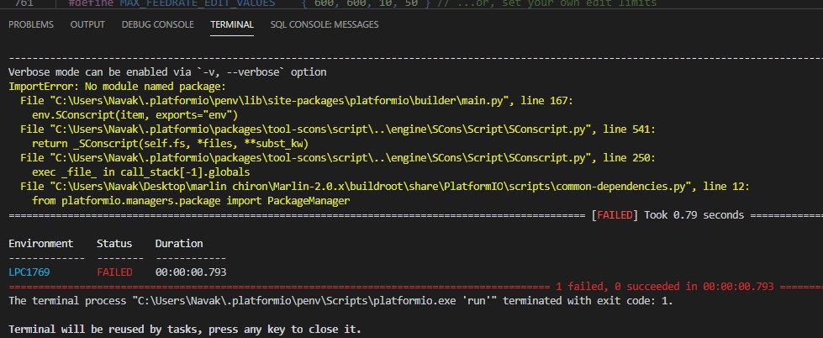Open SQL CONSOLE: MESSAGES tab
The height and width of the screenshot is (338, 823).
click(x=324, y=24)
